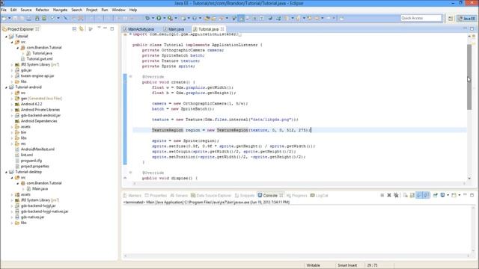Collapse the Tutorial-android project node
Viewport: 479px width, 269px height.
click(x=6, y=87)
